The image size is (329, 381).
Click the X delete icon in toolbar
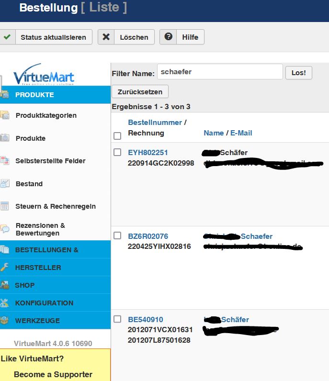pyautogui.click(x=106, y=37)
